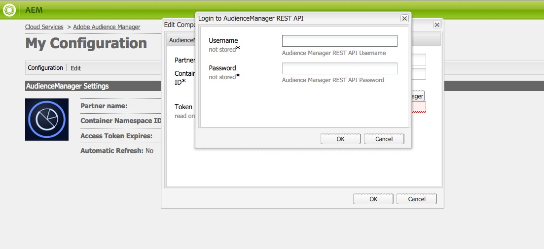Select the Configuration tab
Image resolution: width=544 pixels, height=249 pixels.
(x=45, y=68)
